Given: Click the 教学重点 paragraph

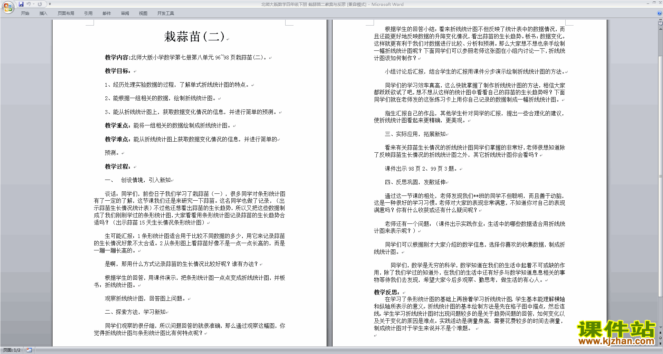Looking at the screenshot, I should tap(168, 126).
